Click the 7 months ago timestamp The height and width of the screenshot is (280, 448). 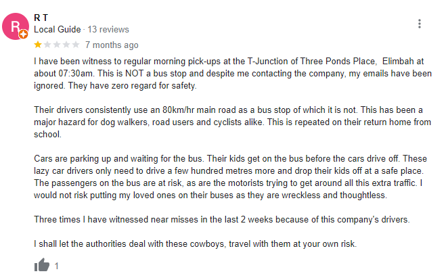[x=112, y=45]
